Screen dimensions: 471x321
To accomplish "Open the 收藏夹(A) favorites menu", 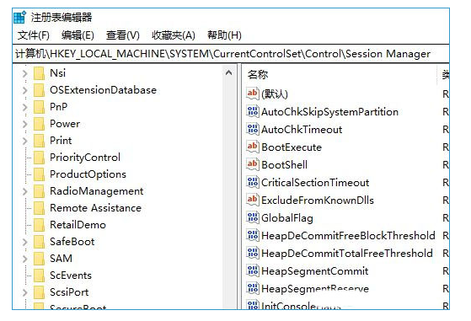I will coord(174,35).
